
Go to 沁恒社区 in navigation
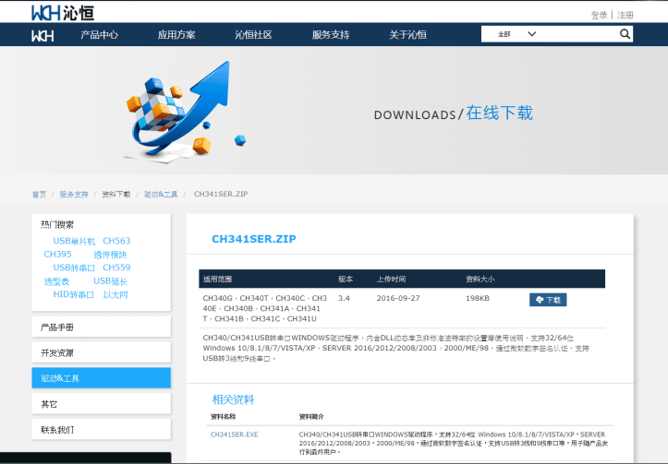coord(253,35)
